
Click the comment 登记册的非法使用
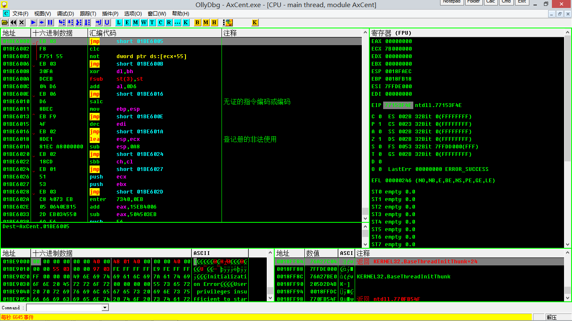click(x=250, y=139)
